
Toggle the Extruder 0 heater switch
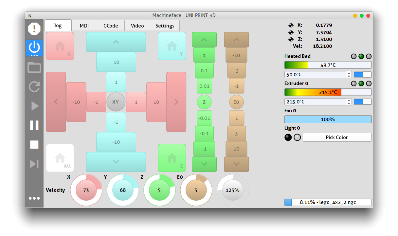[x=363, y=102]
